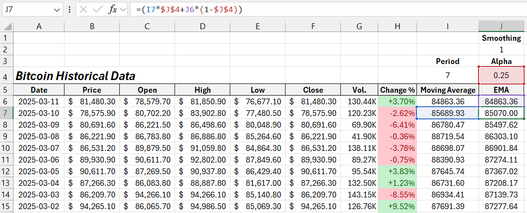
Task: Click the Date column header cell
Action: point(39,90)
